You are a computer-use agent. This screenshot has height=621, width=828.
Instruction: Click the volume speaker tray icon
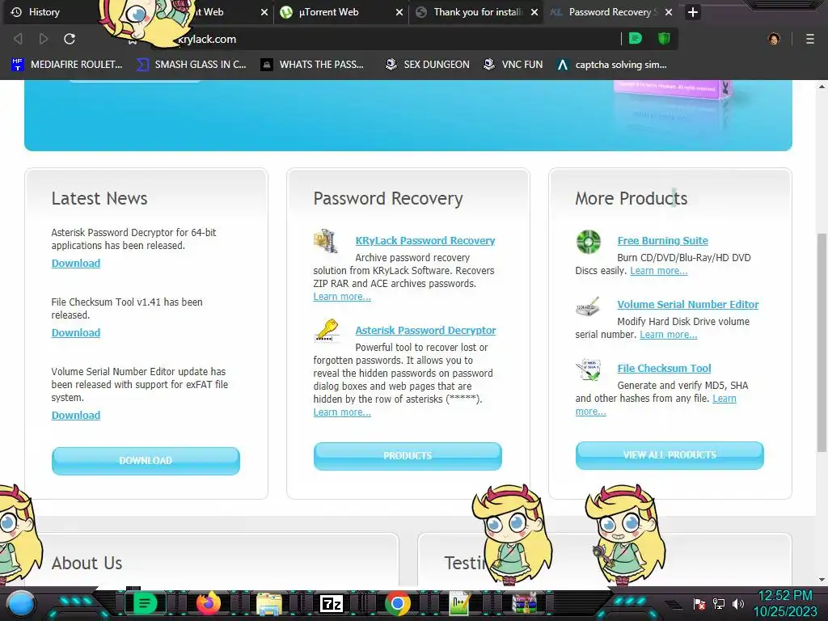tap(738, 603)
